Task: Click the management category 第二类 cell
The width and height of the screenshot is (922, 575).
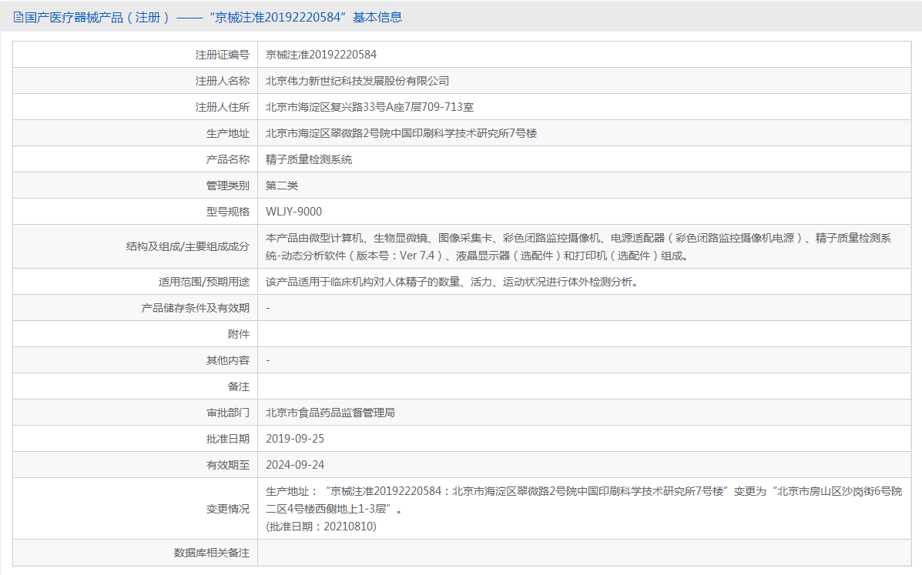Action: [x=283, y=185]
